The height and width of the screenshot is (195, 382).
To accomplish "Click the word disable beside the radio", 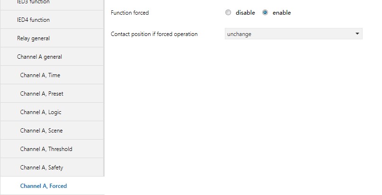I will [245, 13].
